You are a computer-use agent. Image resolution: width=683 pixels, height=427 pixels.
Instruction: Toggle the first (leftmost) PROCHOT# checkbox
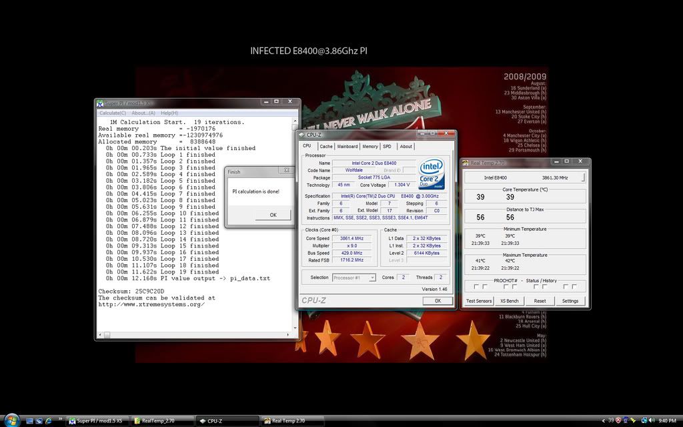pyautogui.click(x=476, y=287)
